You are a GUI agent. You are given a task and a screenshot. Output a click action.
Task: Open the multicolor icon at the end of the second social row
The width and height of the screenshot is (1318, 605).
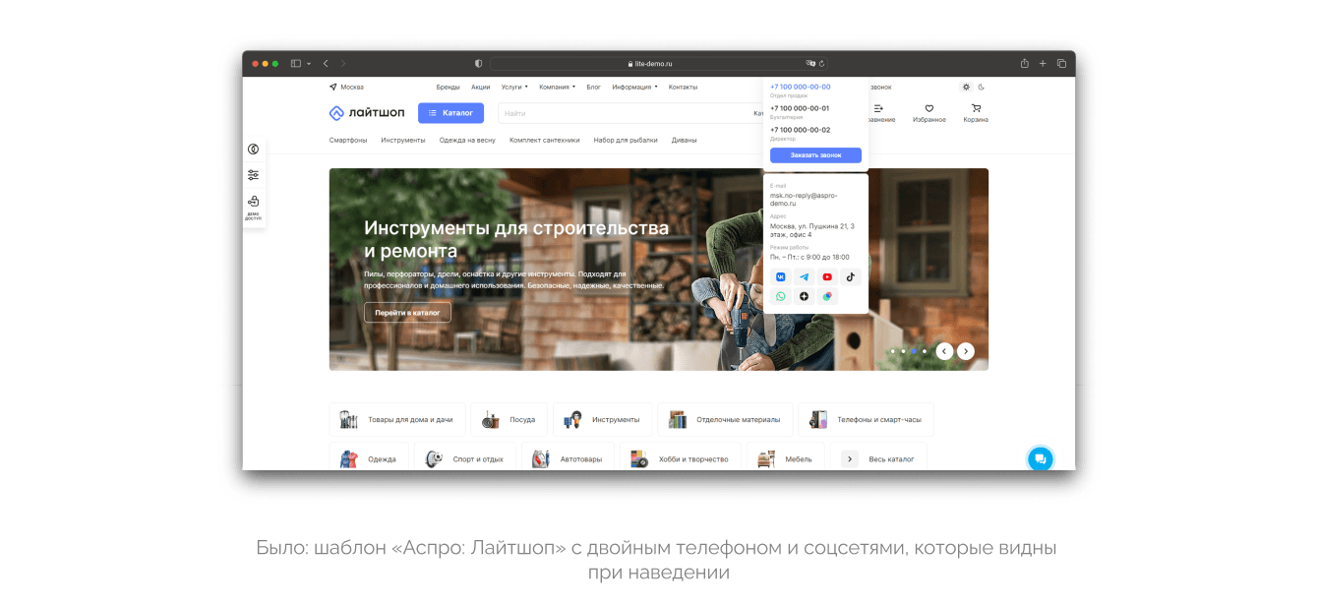point(827,296)
